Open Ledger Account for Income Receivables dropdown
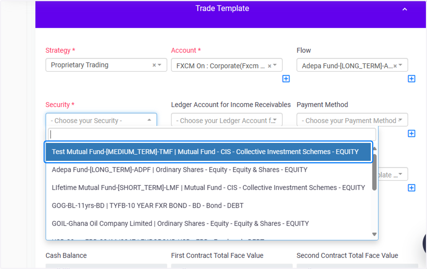Image resolution: width=427 pixels, height=269 pixels. click(227, 120)
